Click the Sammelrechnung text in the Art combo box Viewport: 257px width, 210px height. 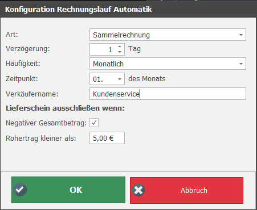[x=121, y=35]
